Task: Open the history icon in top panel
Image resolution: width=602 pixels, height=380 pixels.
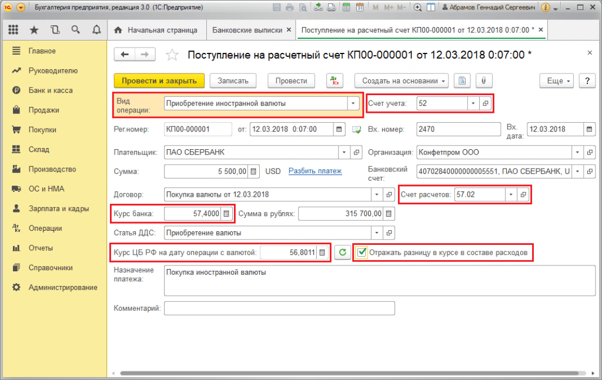Action: pyautogui.click(x=55, y=30)
